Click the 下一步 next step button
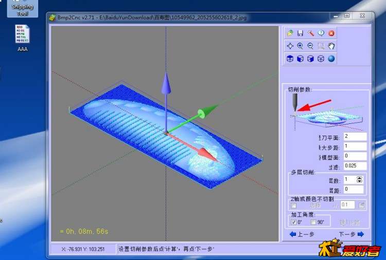 [352, 235]
